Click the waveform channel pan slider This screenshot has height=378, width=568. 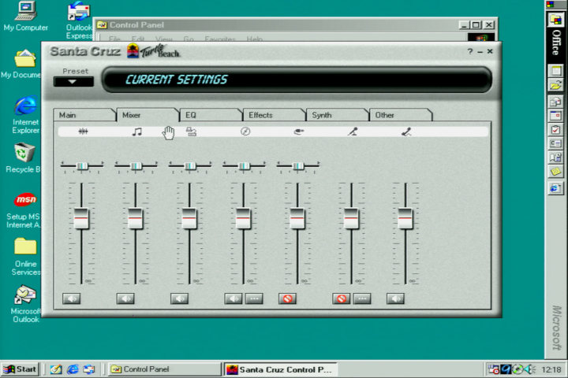(x=82, y=165)
